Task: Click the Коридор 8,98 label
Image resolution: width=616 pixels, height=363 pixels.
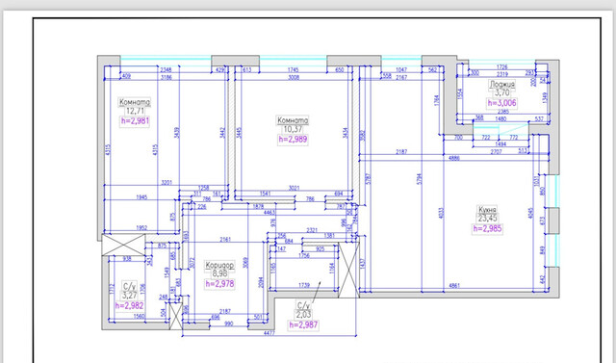Action: click(220, 270)
